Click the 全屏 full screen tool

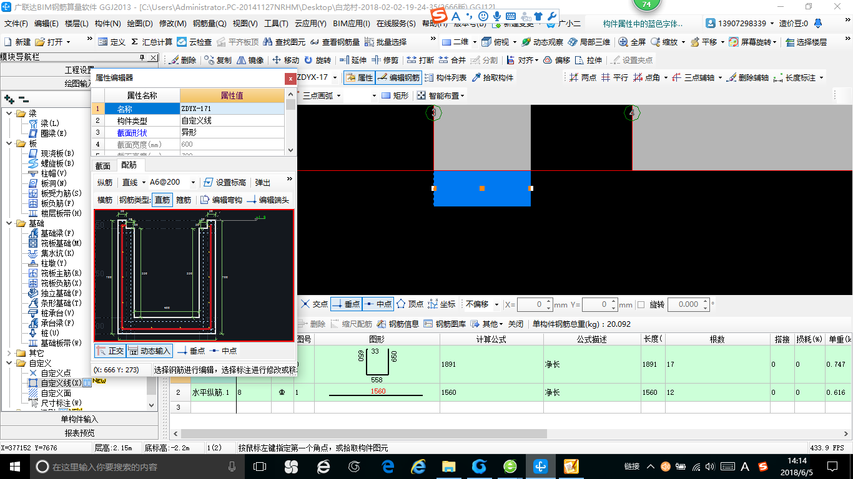coord(632,42)
